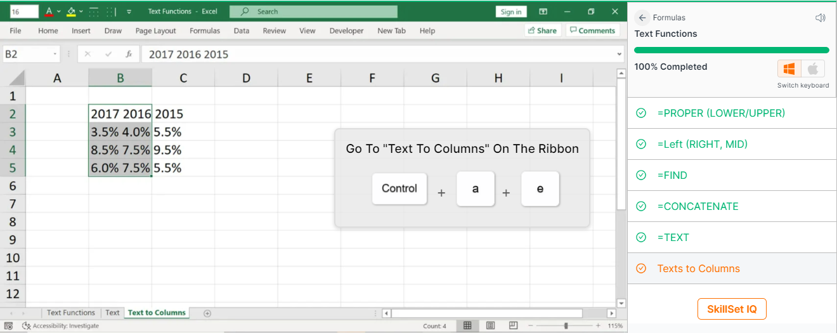This screenshot has width=837, height=333.
Task: Click the Cancel X icon in formula bar
Action: (x=88, y=55)
